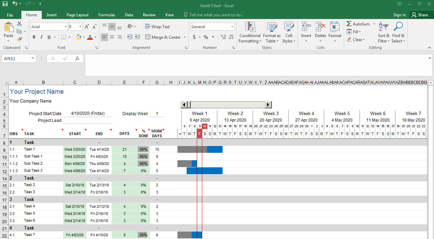
Task: Enable Wrap Text for selection
Action: tap(157, 26)
